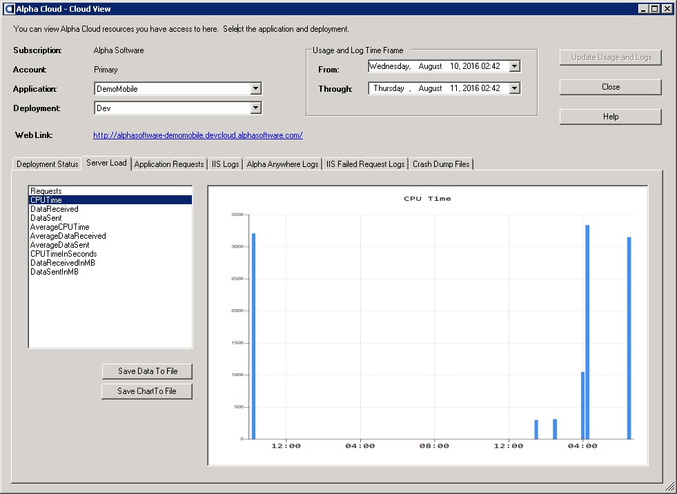Select DataSent in the metrics list
Viewport: 677px width, 494px height.
110,218
